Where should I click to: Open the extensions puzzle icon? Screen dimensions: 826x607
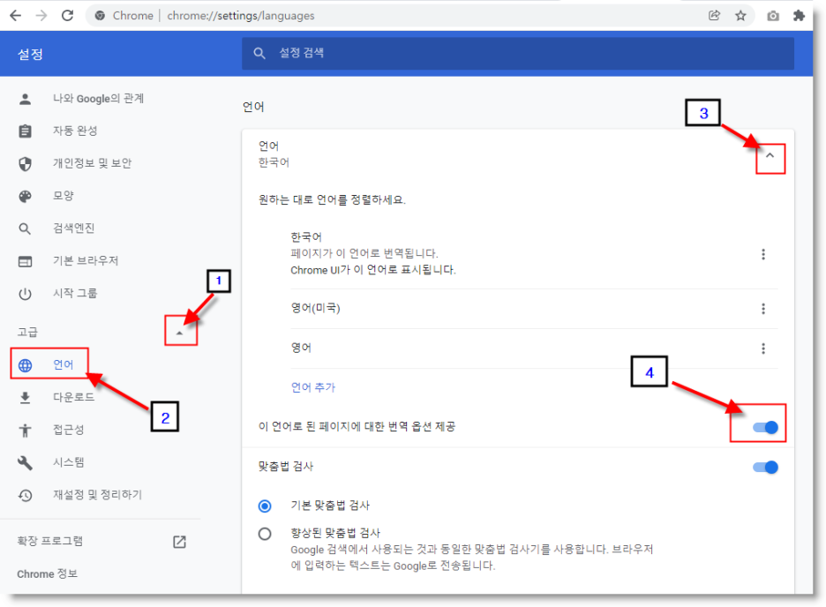point(799,16)
